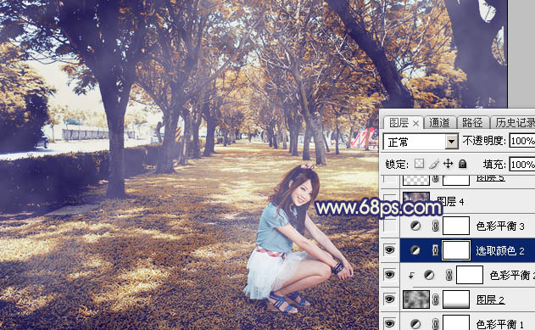535x330 pixels.
Task: Show the hidden 色彩平衡 3 layer
Action: (390, 226)
